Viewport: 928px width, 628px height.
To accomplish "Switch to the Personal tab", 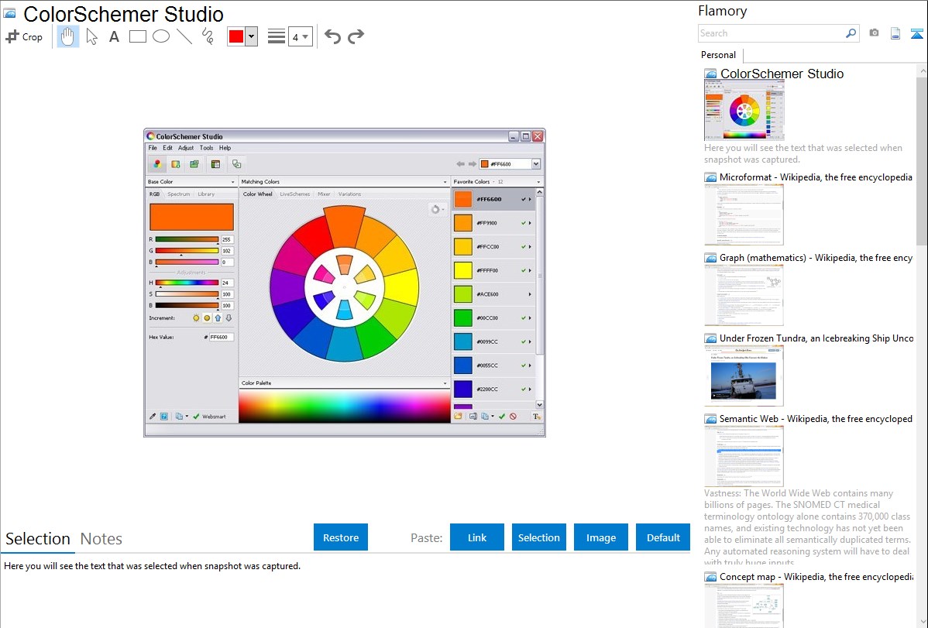I will pos(719,55).
